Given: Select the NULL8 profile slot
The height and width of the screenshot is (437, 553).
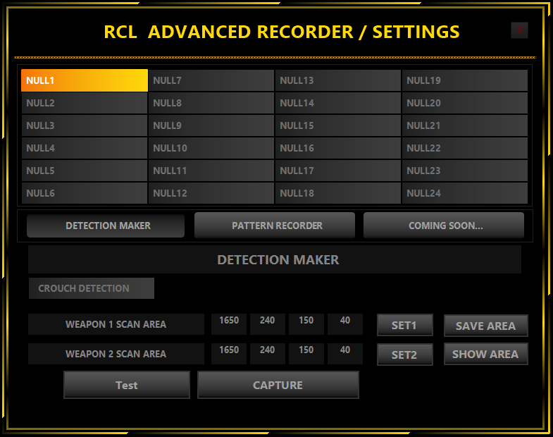Looking at the screenshot, I should (211, 103).
